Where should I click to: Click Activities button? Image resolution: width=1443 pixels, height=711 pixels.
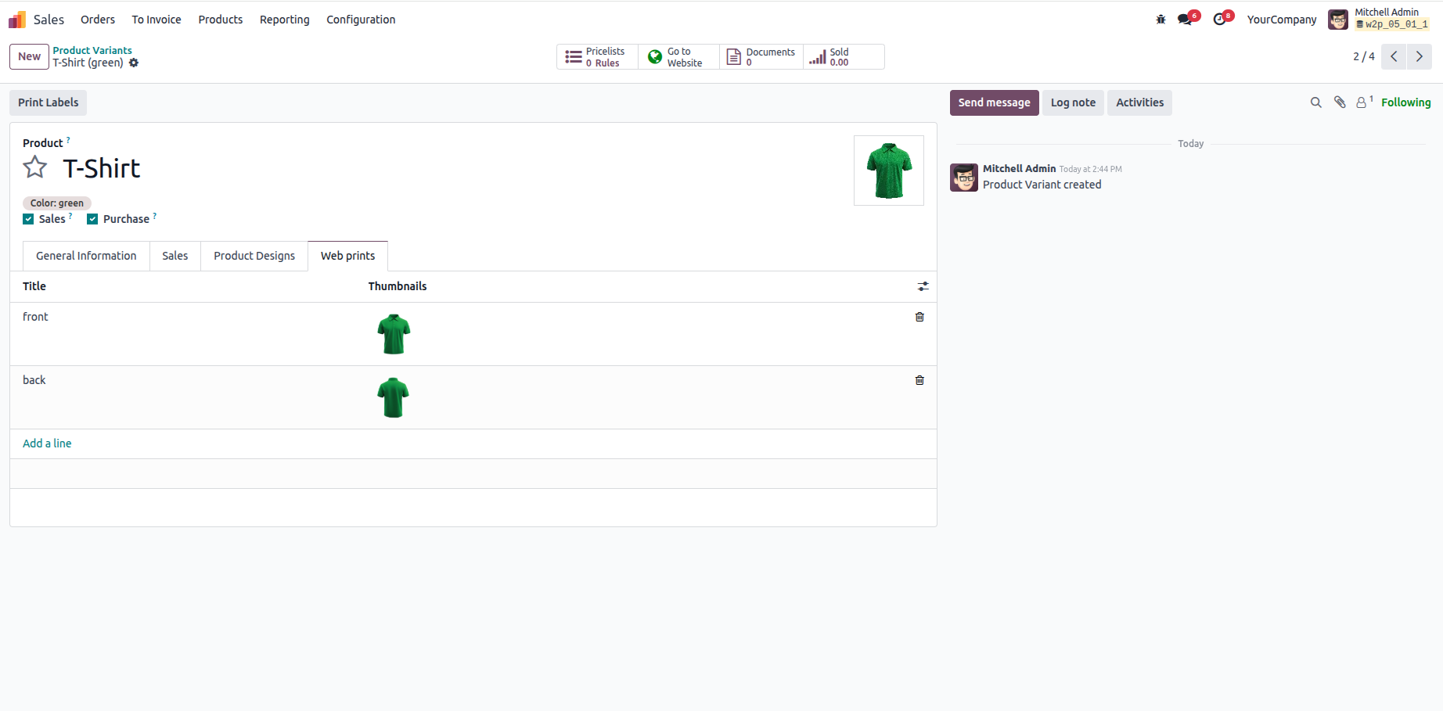(1139, 102)
